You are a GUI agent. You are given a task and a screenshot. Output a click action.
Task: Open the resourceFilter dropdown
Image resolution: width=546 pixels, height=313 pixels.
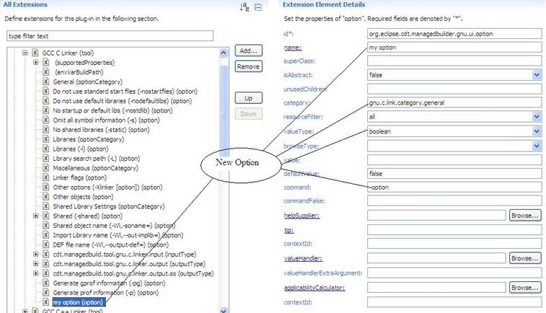coord(537,117)
